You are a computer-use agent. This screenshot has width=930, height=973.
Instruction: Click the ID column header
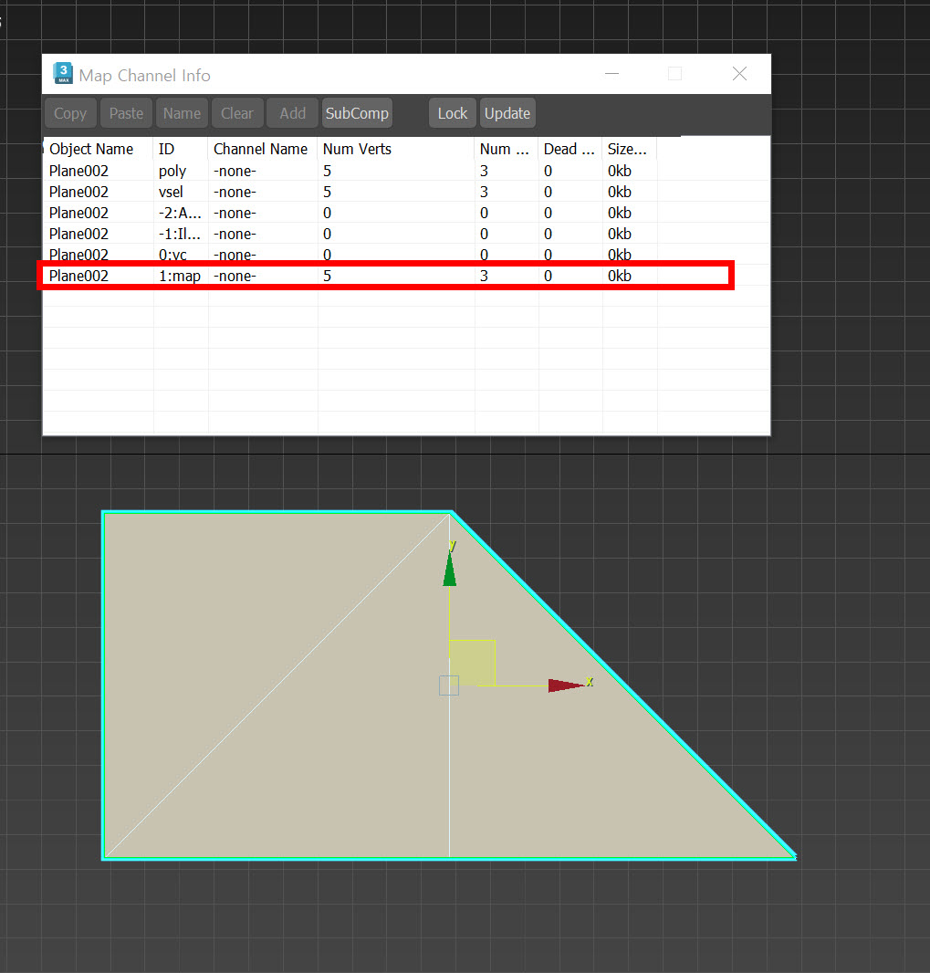(181, 149)
